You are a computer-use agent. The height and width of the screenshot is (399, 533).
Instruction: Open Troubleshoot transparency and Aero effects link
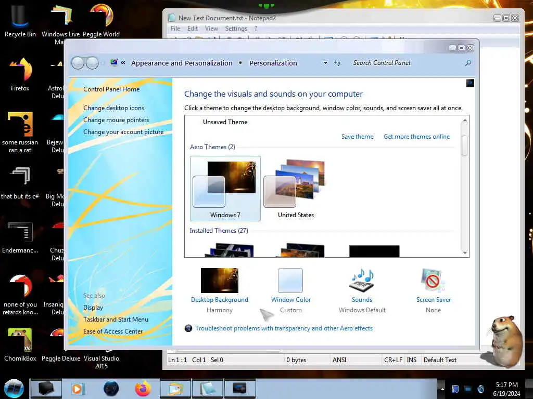tap(284, 328)
